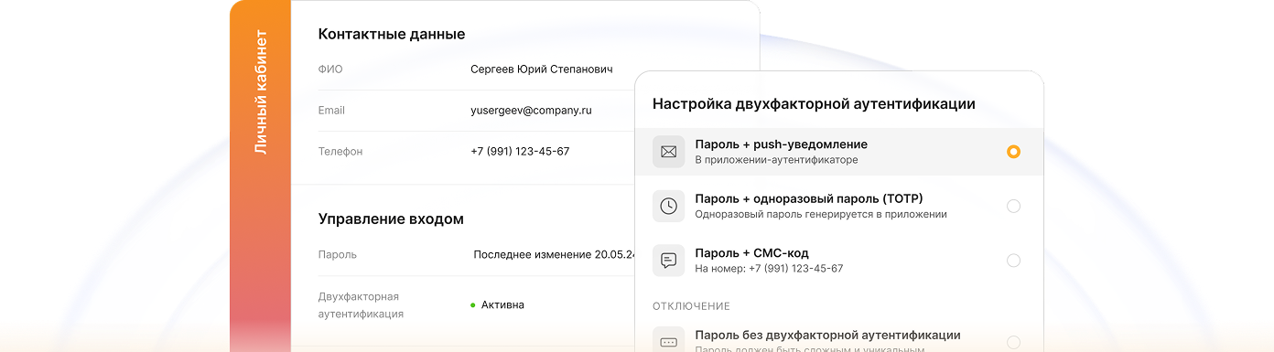The height and width of the screenshot is (352, 1274).
Task: Click the Пароль + push-уведомление title
Action: tap(781, 144)
